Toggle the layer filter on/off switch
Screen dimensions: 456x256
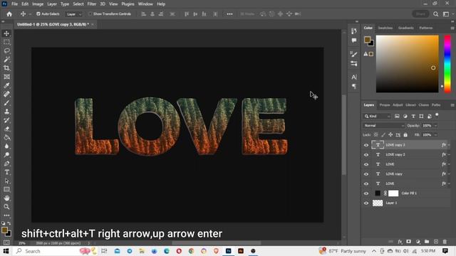click(437, 115)
